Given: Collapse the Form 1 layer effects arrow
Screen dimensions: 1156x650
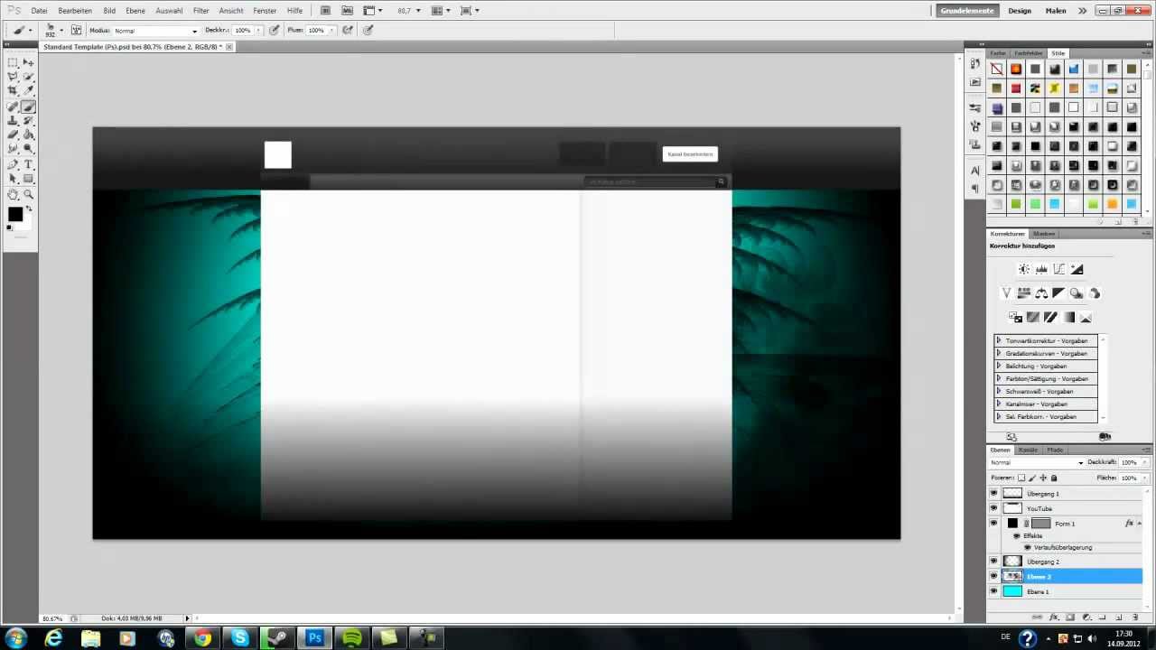Looking at the screenshot, I should pyautogui.click(x=1140, y=524).
